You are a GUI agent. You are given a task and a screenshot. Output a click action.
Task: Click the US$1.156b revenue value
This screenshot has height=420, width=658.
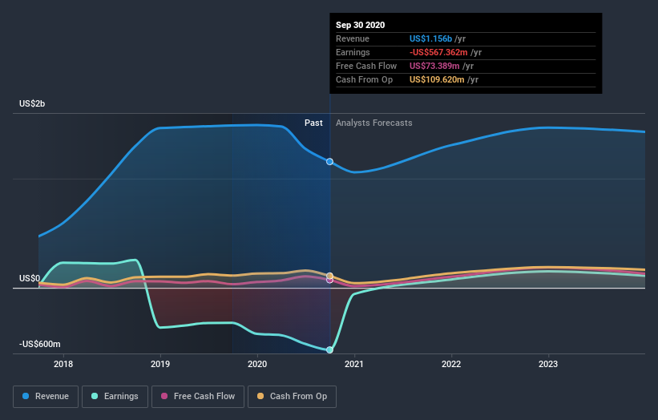coord(430,38)
